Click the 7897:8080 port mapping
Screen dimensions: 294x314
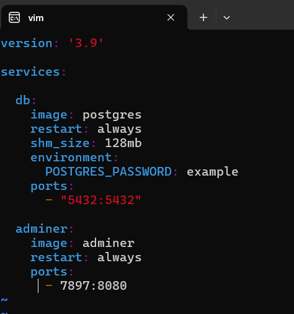click(x=94, y=286)
